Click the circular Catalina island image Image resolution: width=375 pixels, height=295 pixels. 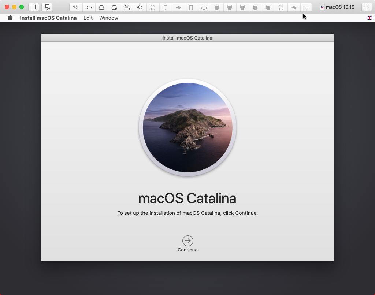tap(187, 127)
